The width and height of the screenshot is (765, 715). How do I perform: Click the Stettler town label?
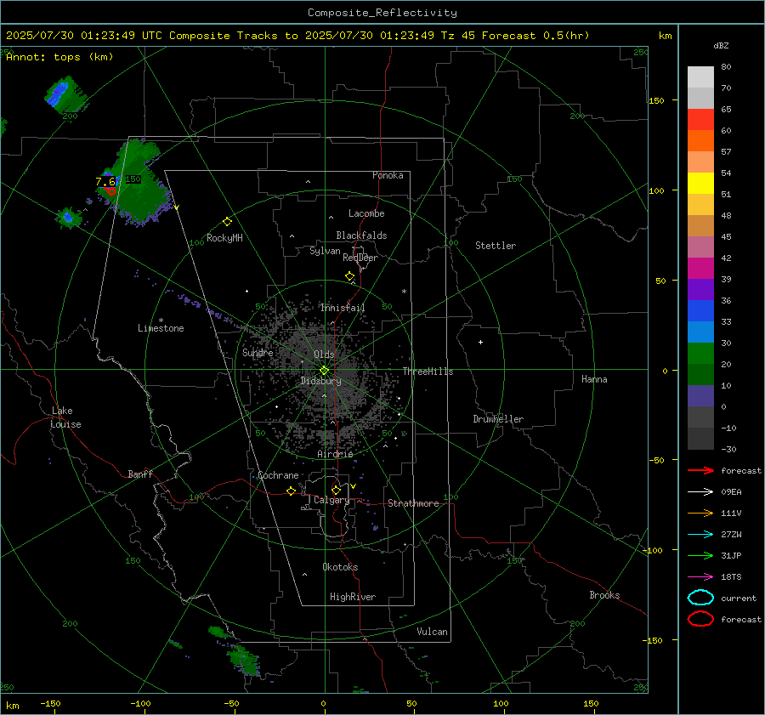click(x=496, y=246)
